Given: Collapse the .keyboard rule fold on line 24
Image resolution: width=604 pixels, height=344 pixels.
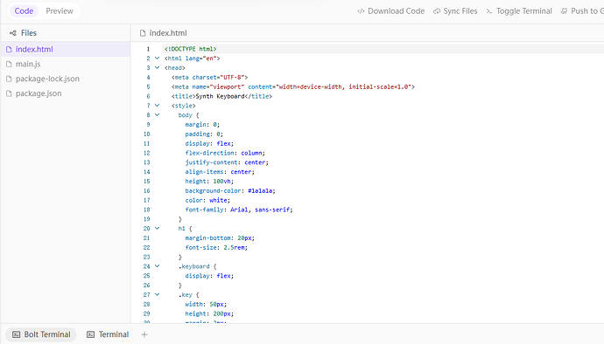Looking at the screenshot, I should pos(158,266).
